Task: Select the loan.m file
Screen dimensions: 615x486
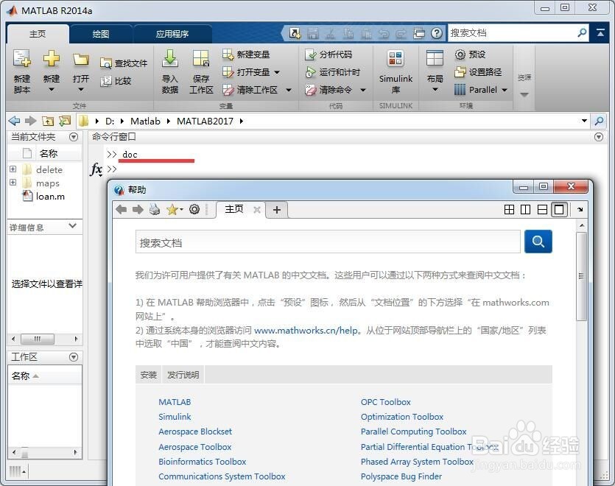Action: click(44, 197)
